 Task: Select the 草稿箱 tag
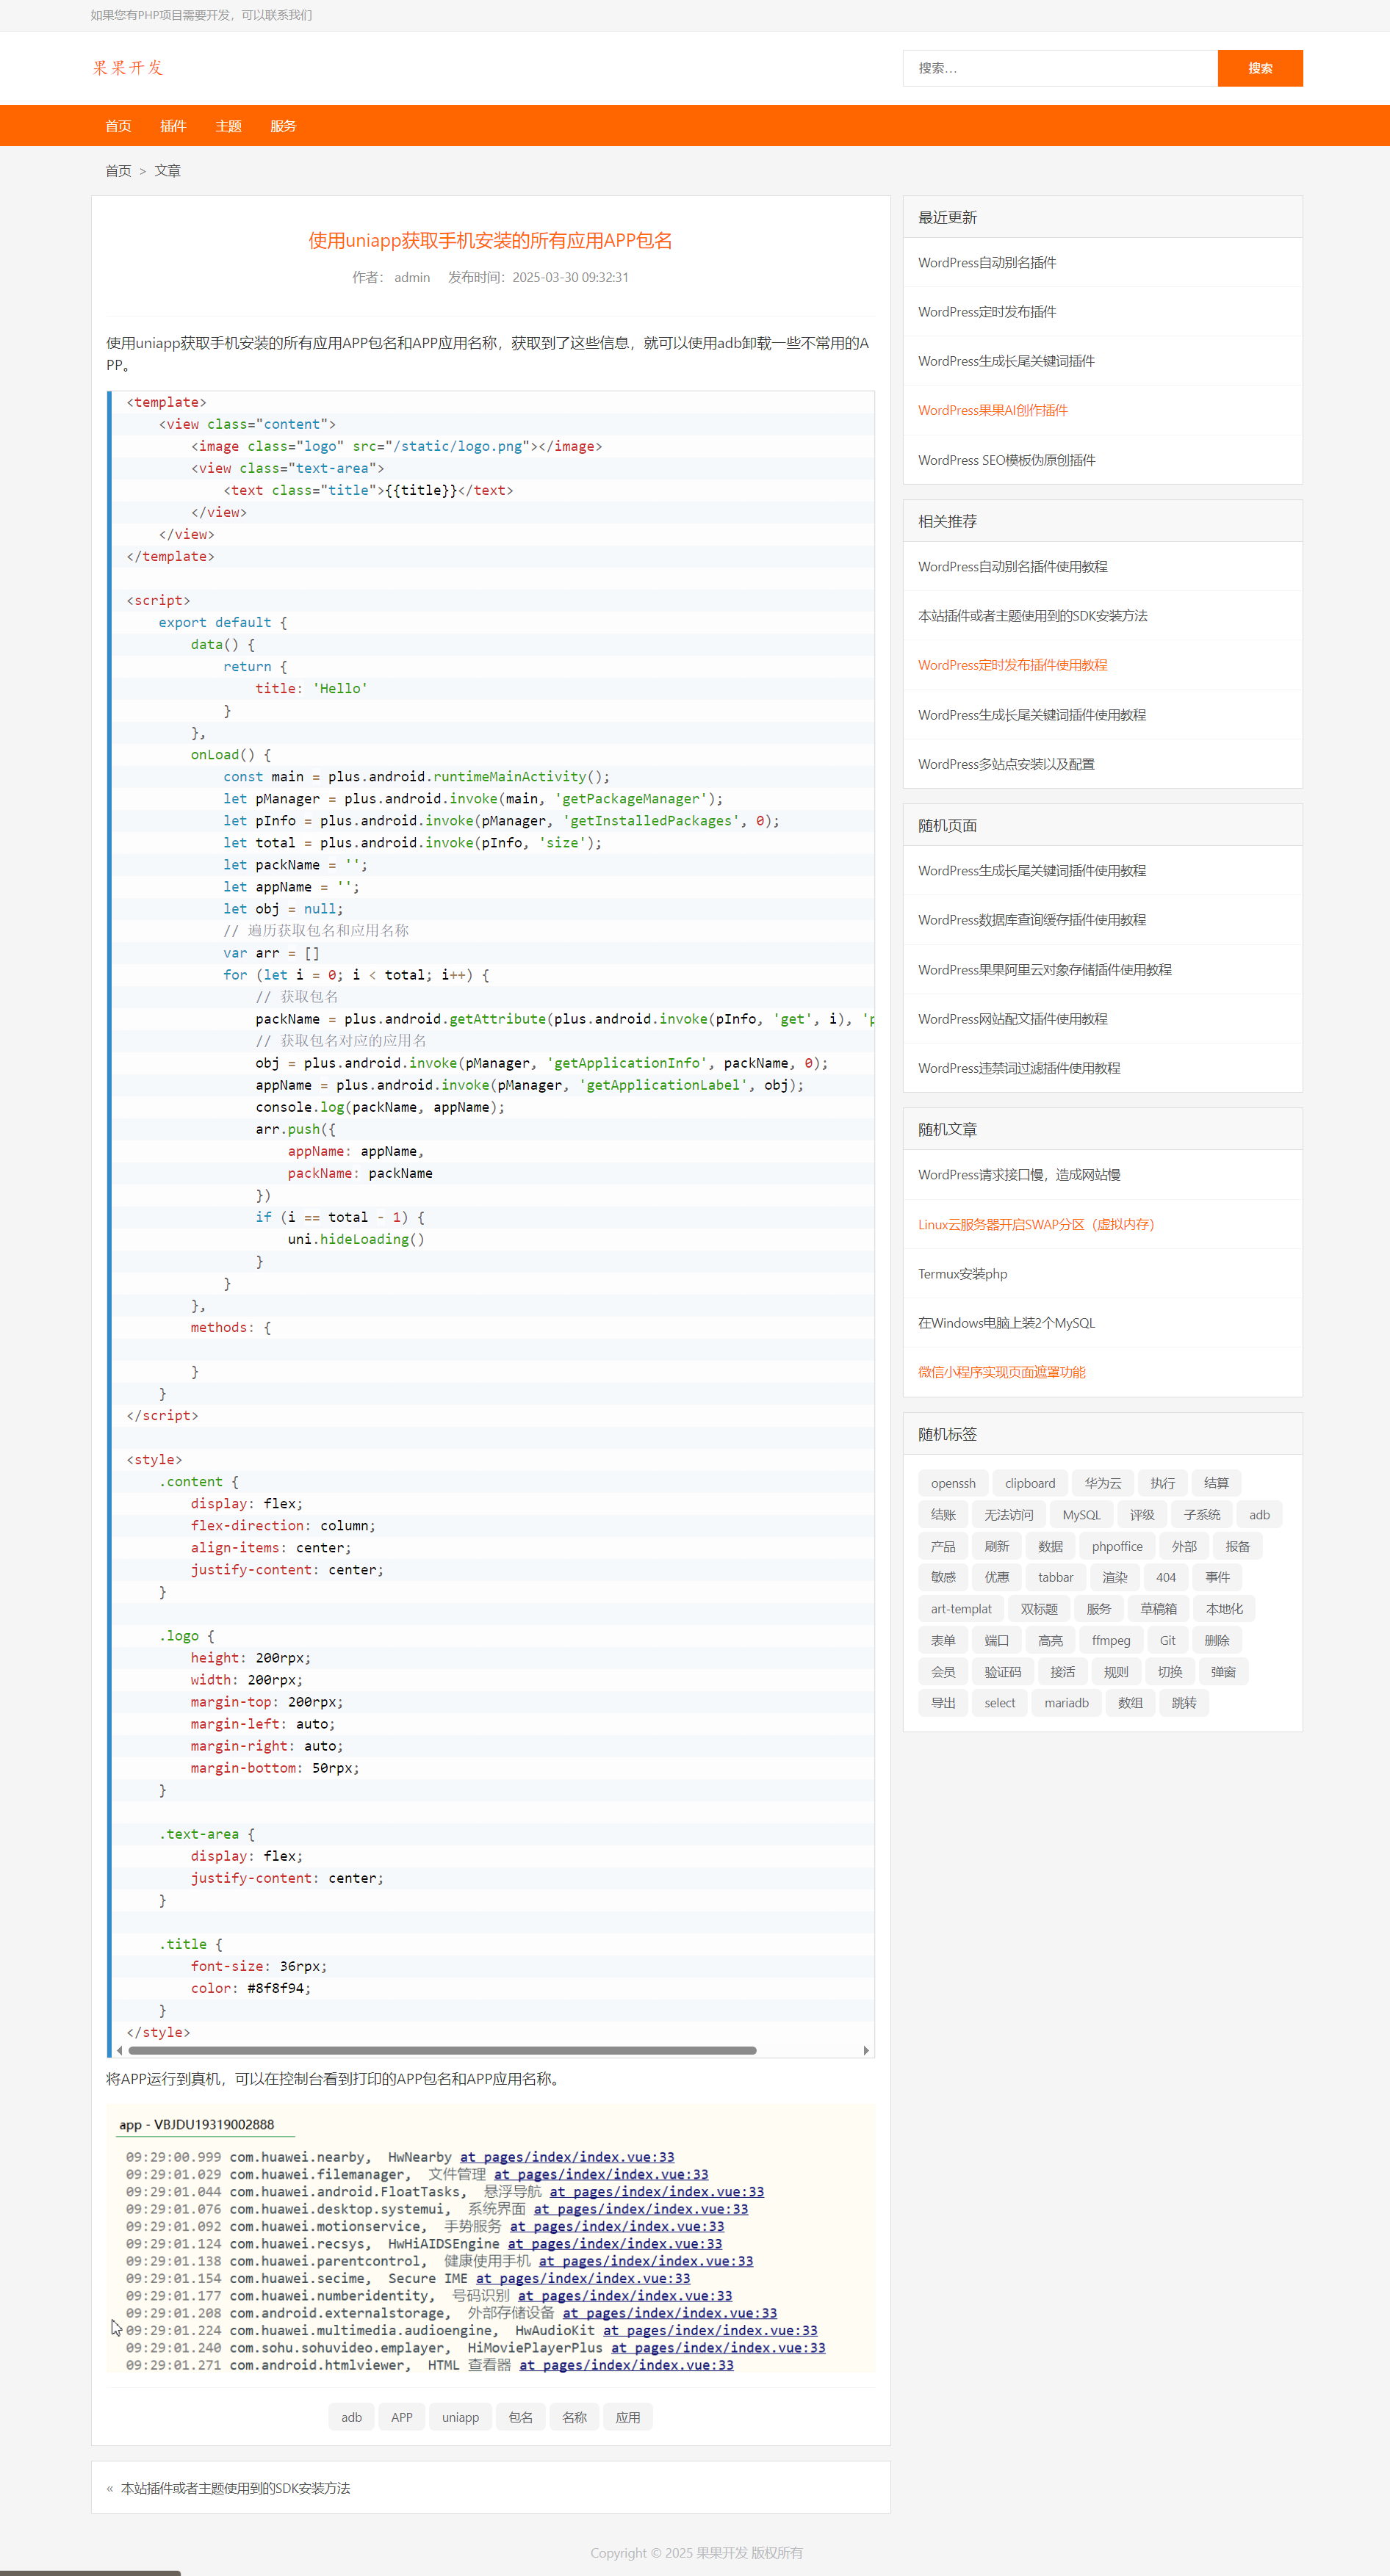pos(1158,1609)
